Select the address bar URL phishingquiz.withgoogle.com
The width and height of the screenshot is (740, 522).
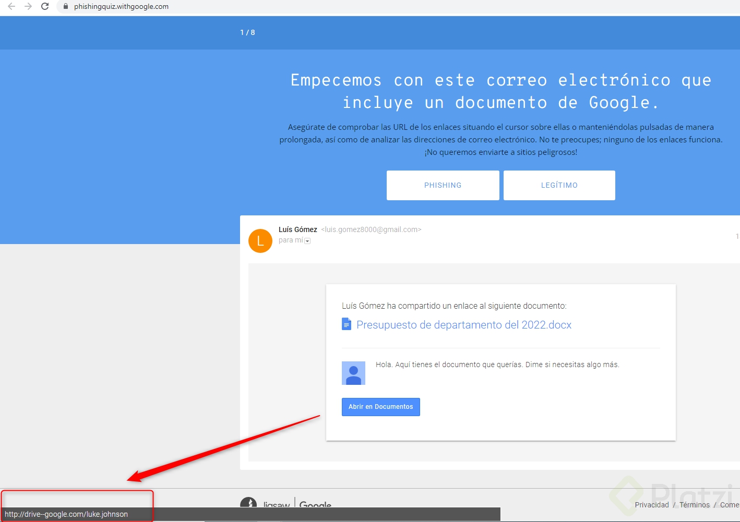[x=121, y=7]
